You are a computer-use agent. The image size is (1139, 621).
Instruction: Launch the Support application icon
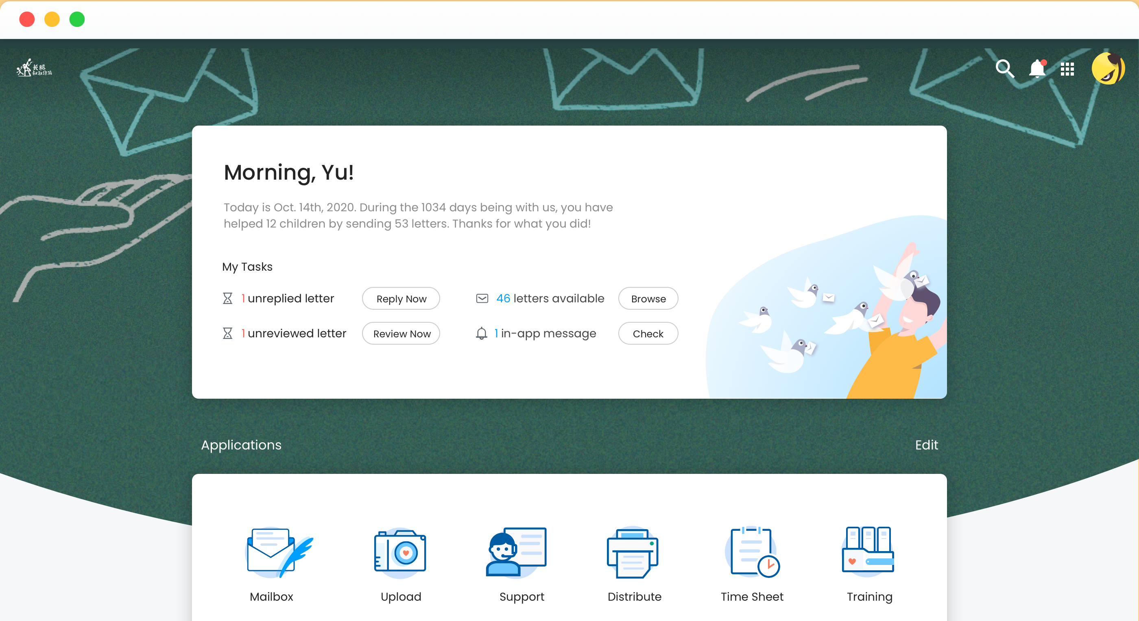tap(516, 552)
